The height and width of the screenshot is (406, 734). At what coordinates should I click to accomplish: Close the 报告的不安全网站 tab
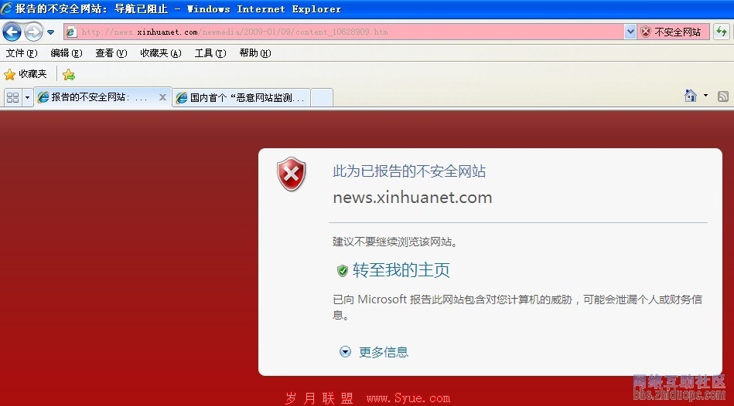pyautogui.click(x=162, y=97)
